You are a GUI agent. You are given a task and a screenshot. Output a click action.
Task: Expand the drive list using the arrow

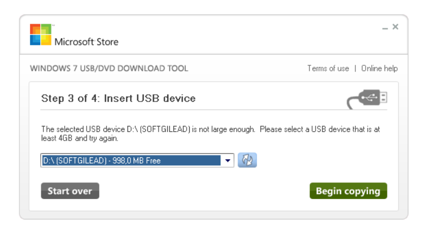point(227,160)
